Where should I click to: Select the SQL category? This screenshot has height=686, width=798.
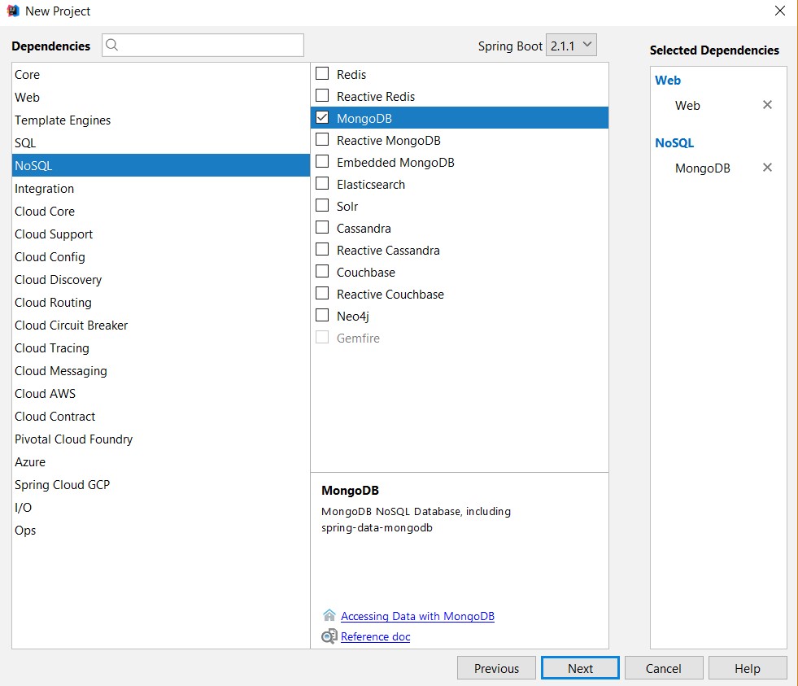pos(161,142)
